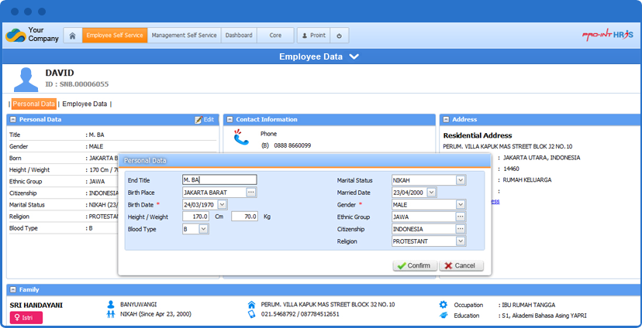Open the Citizenship lookup button

[x=461, y=229]
